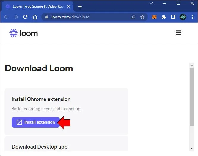Open the tab search chevron
Viewport: 198px width, 156px height.
(x=151, y=3)
